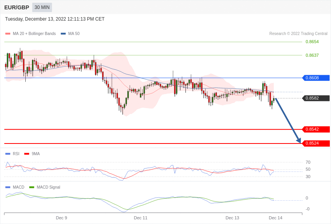Click the 0.8637 resistance level label
Screen dimensions: 331x224
312,55
